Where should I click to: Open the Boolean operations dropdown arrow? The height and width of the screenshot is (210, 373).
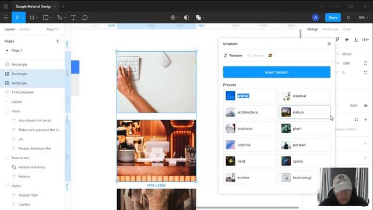203,17
